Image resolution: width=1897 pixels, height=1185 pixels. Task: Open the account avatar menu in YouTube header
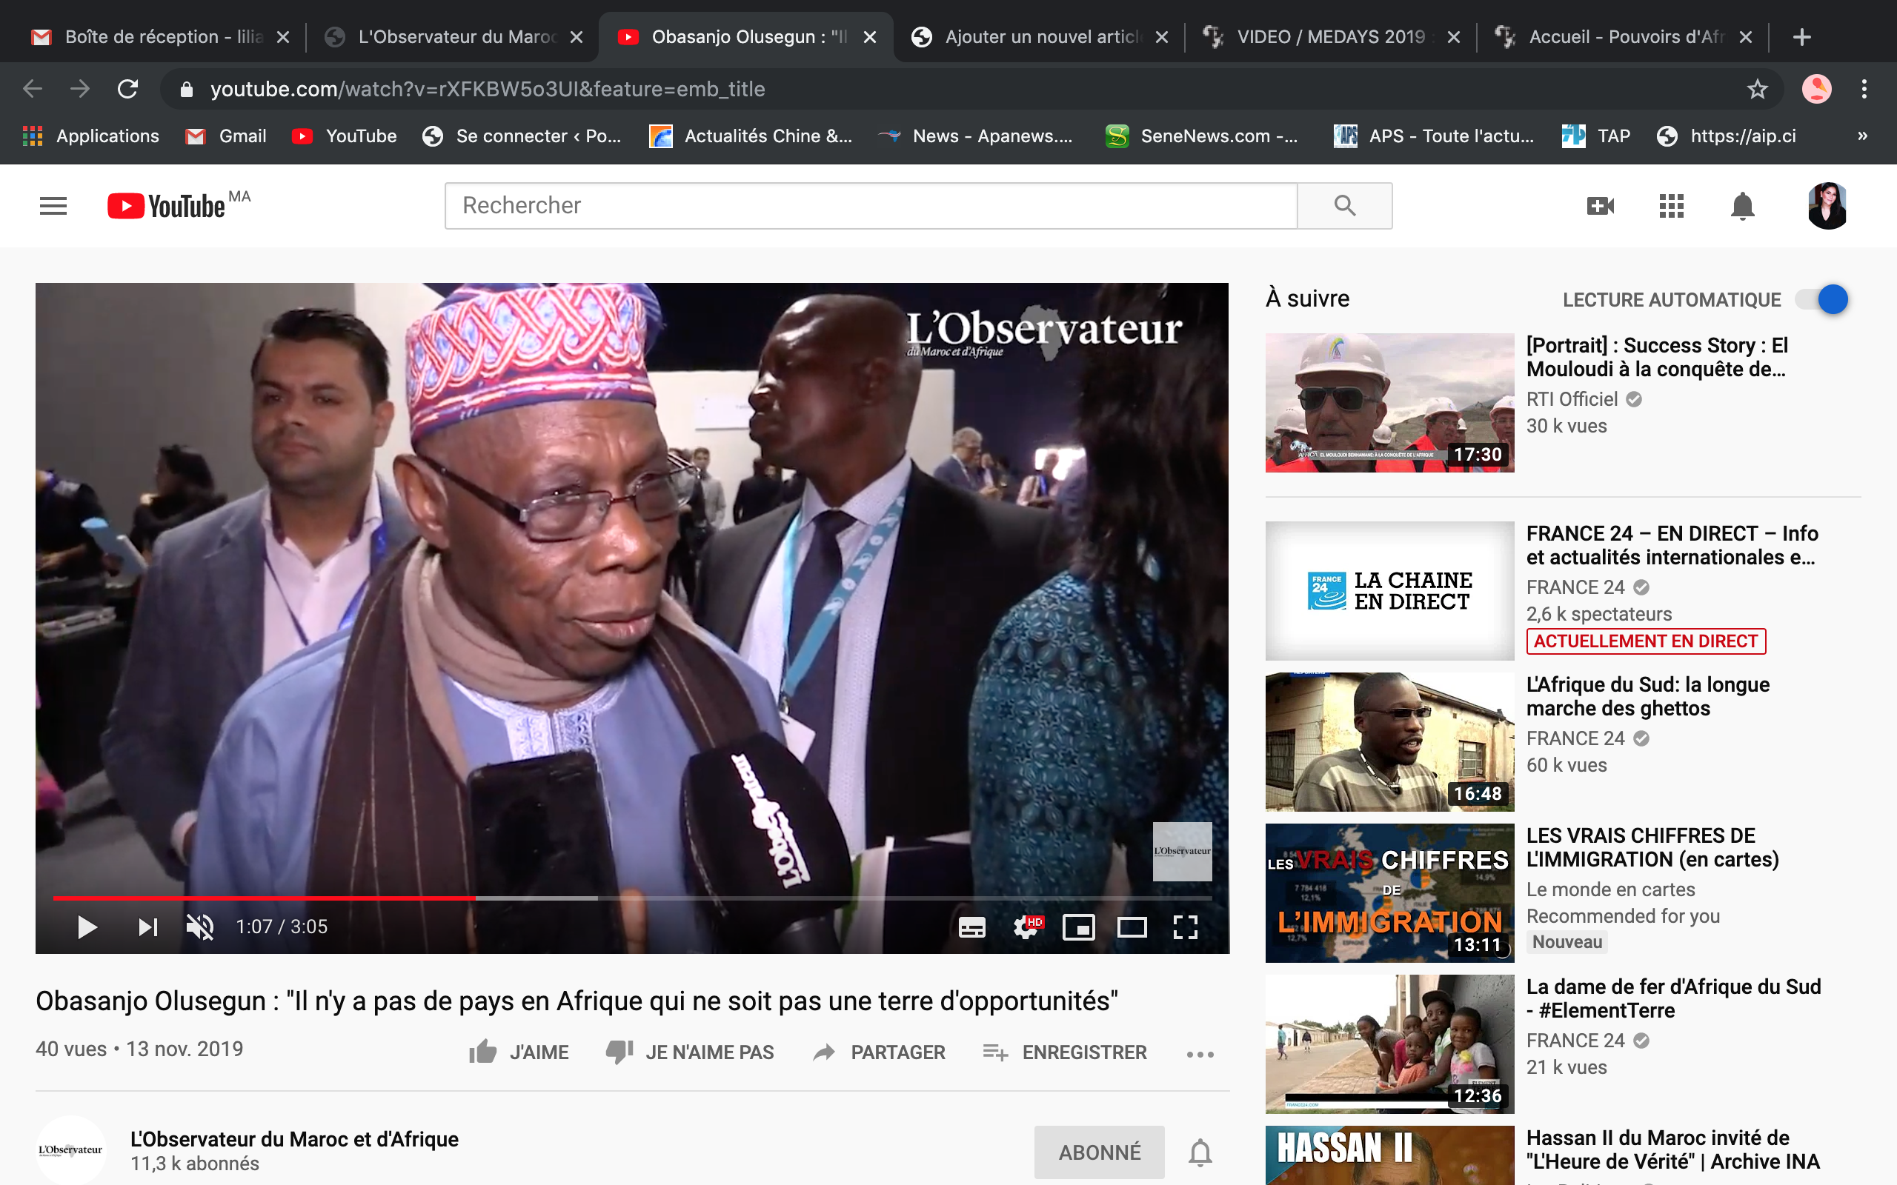[x=1827, y=205]
